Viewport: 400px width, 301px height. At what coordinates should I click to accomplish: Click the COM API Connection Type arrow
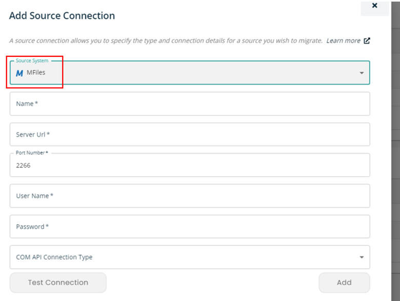point(362,257)
